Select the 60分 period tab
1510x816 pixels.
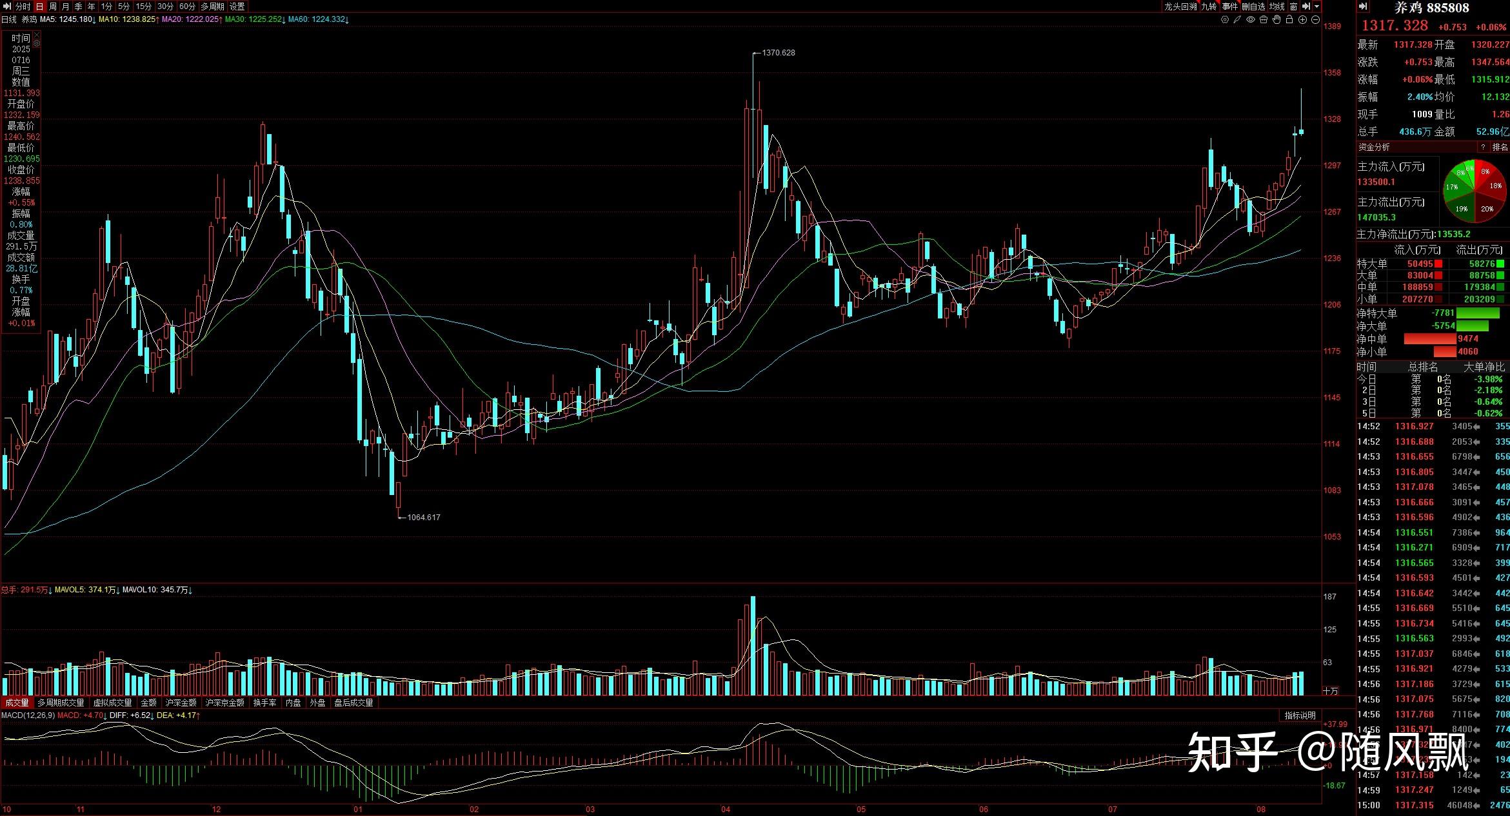pos(187,6)
